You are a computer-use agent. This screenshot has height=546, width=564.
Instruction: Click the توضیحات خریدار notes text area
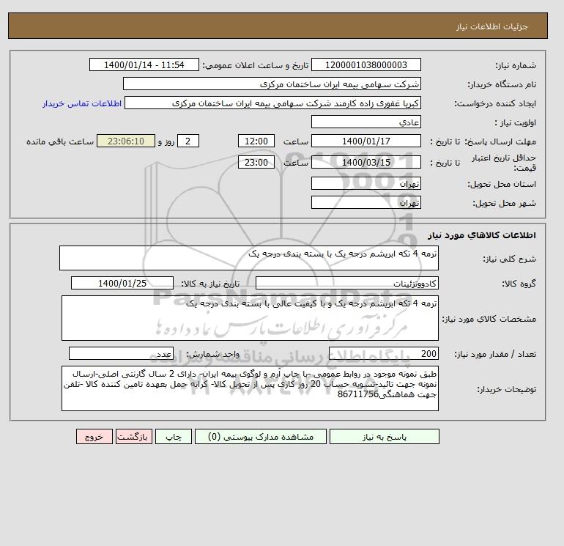click(250, 388)
